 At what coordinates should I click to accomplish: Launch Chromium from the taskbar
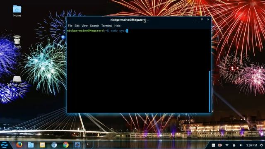[54, 145]
